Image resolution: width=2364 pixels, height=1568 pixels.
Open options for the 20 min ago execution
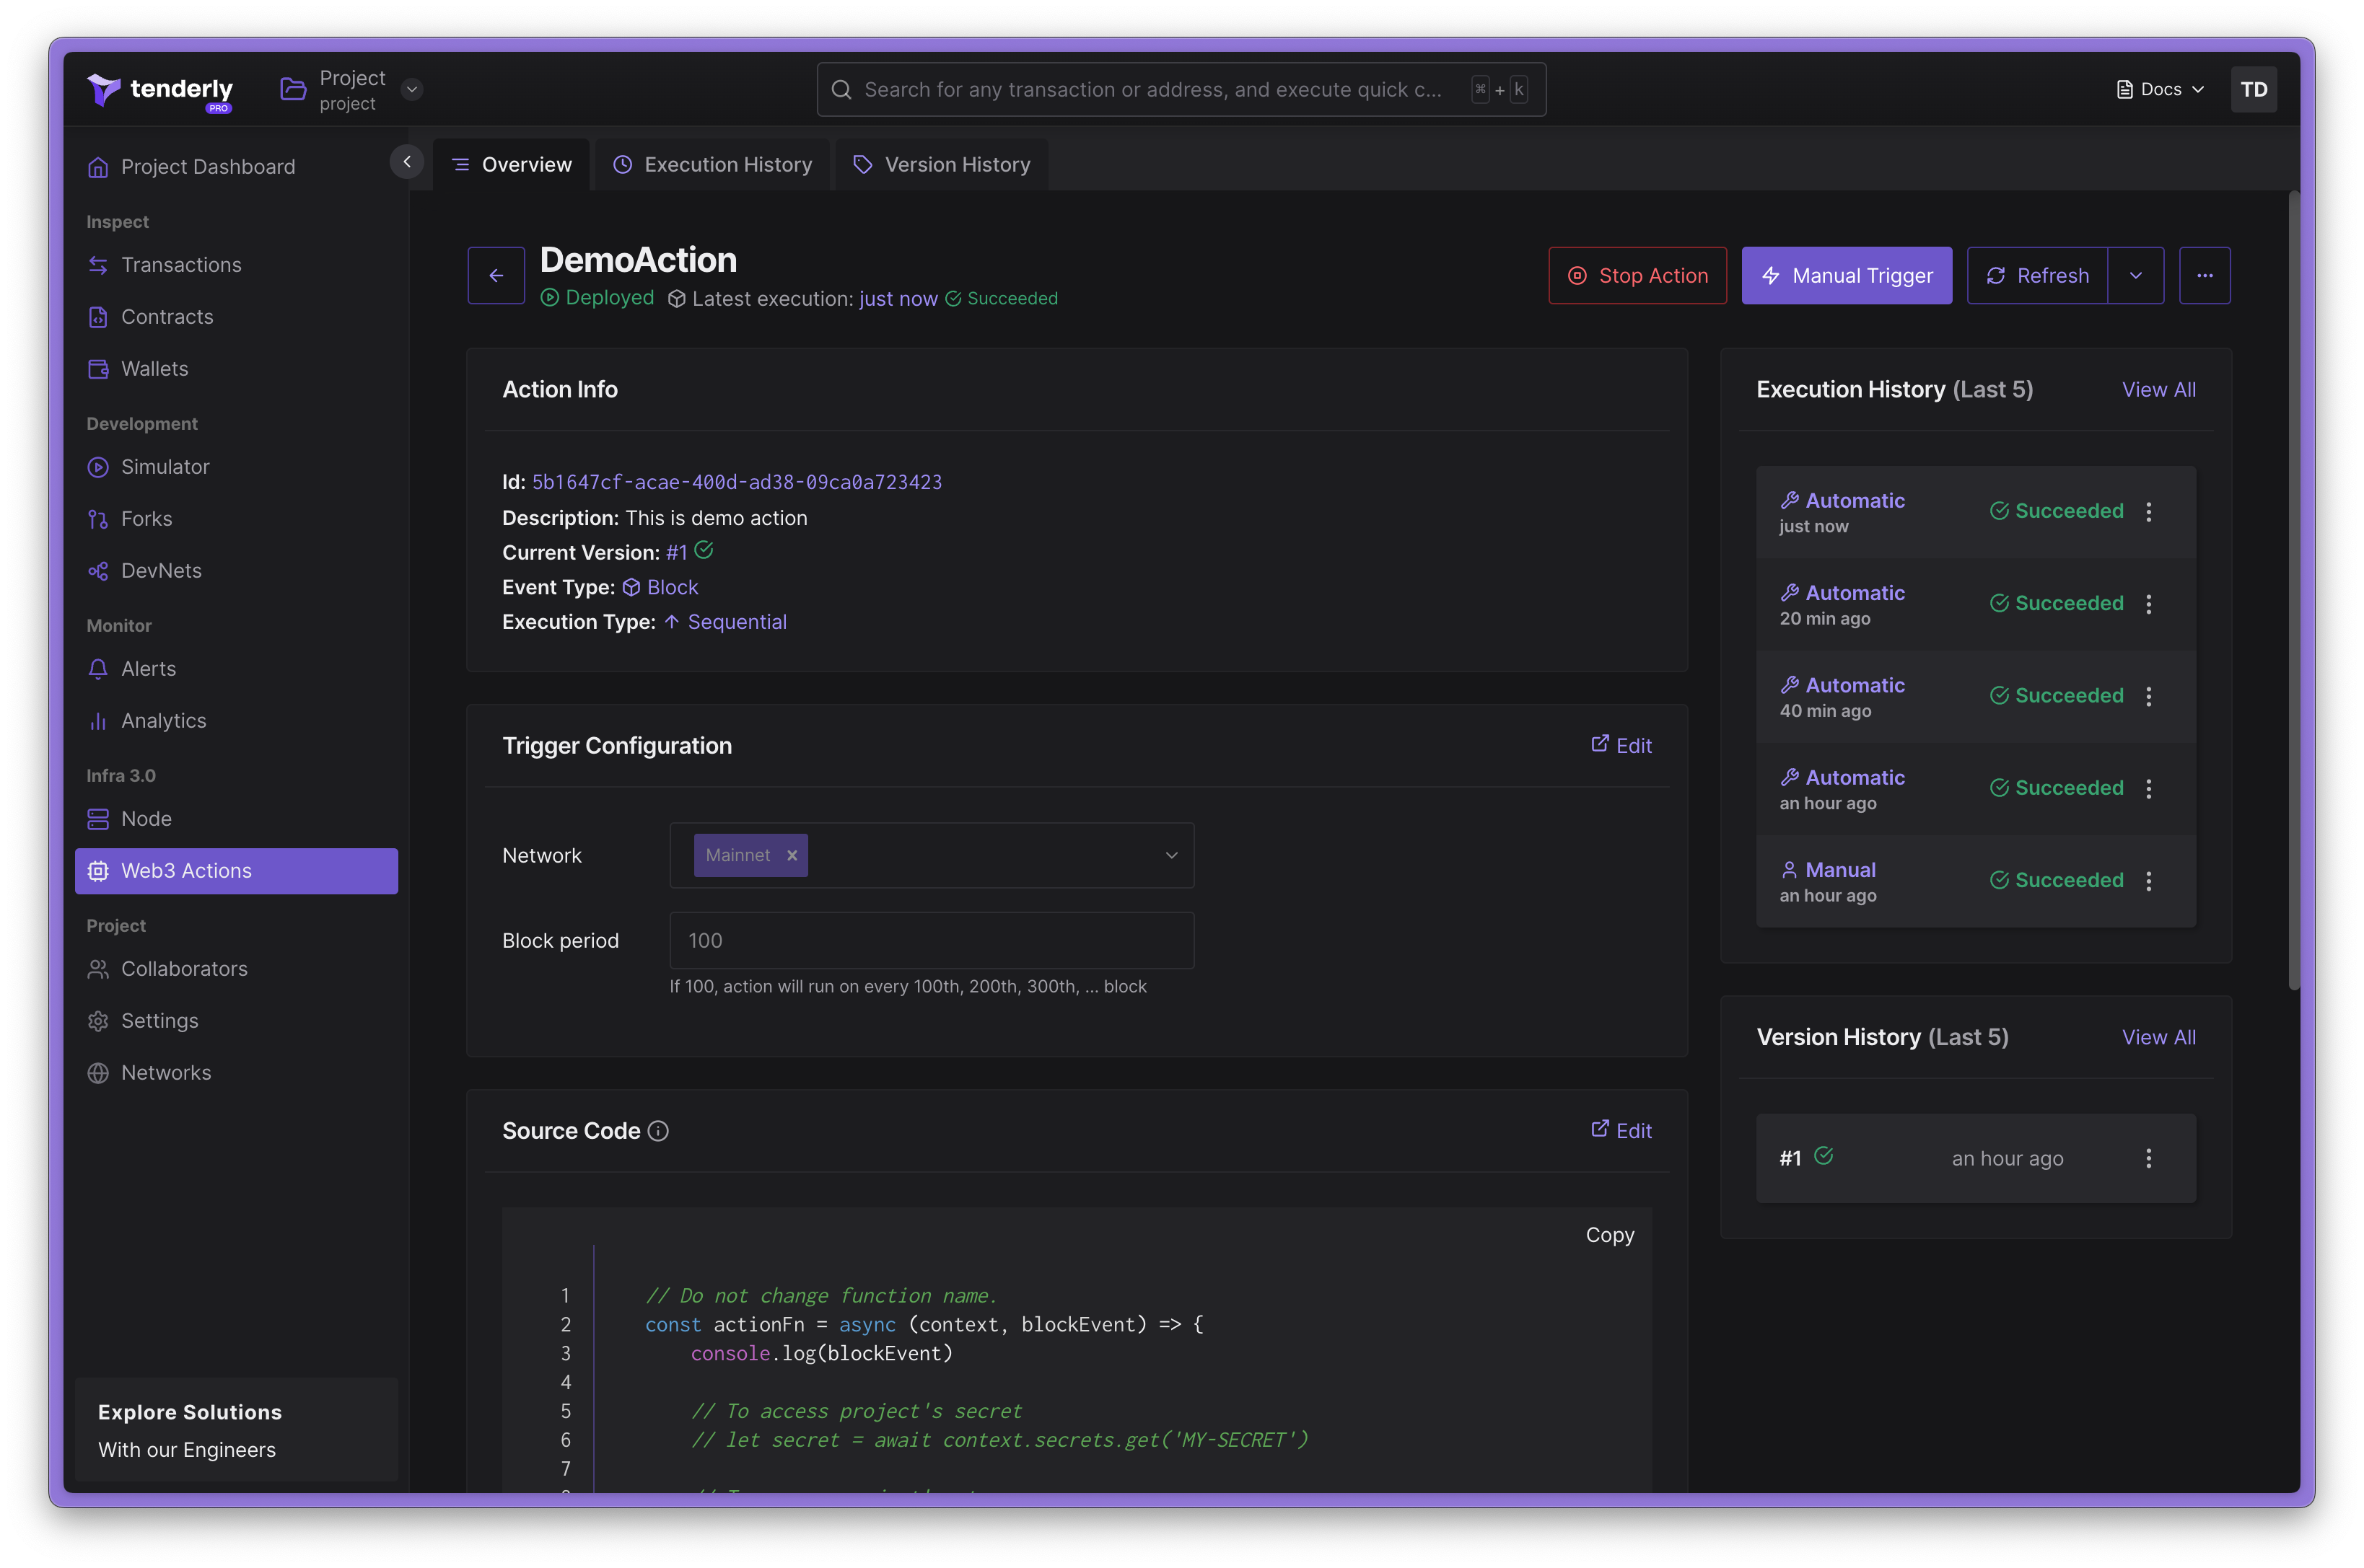pos(2148,604)
